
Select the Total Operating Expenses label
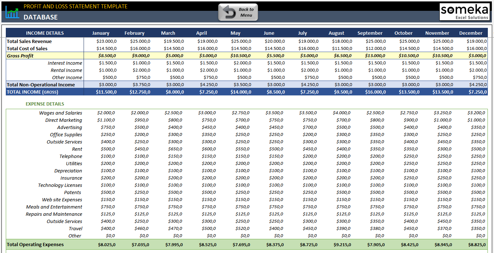click(x=35, y=244)
